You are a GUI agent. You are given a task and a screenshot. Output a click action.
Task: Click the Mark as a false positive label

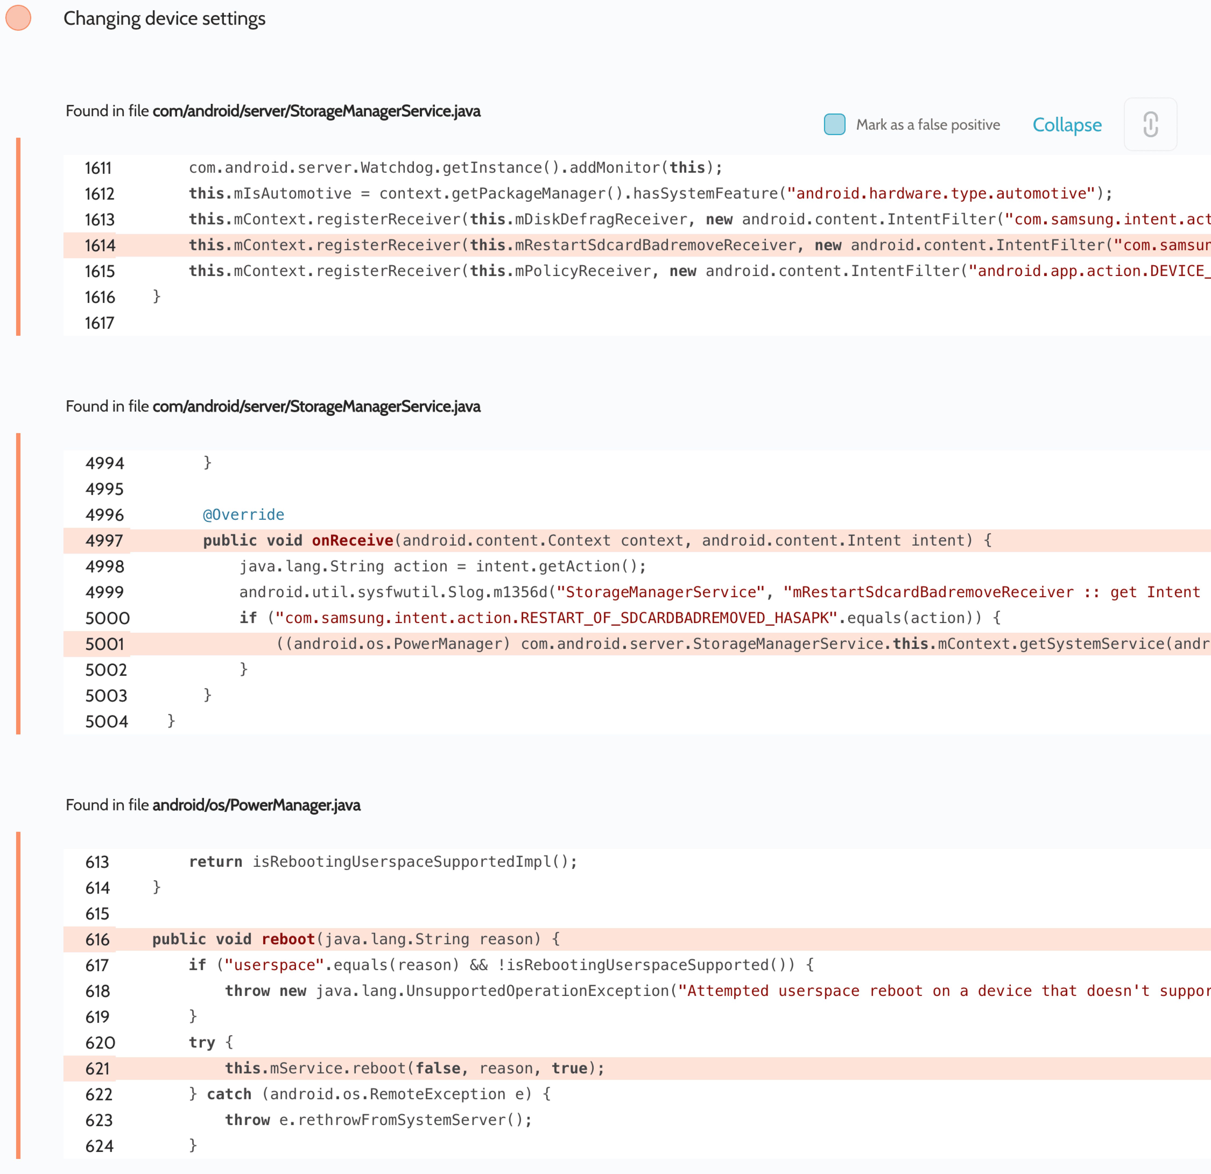coord(927,125)
